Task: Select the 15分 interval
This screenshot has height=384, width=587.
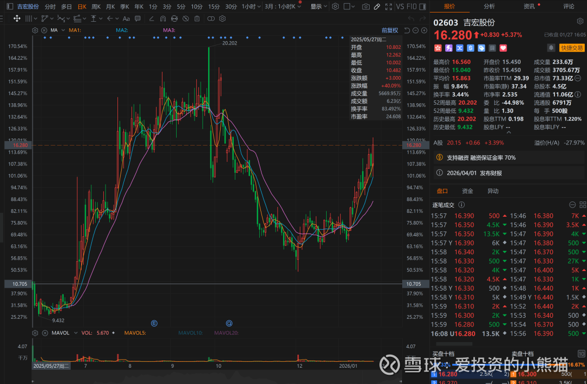Action: click(x=214, y=7)
